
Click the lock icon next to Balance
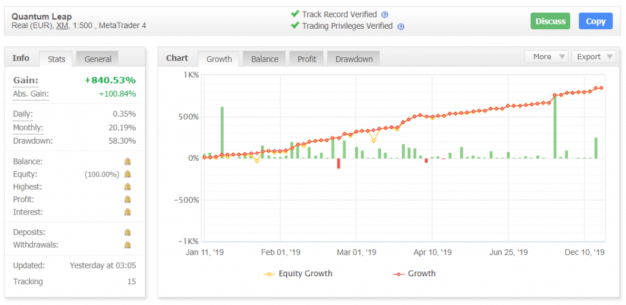pos(128,162)
